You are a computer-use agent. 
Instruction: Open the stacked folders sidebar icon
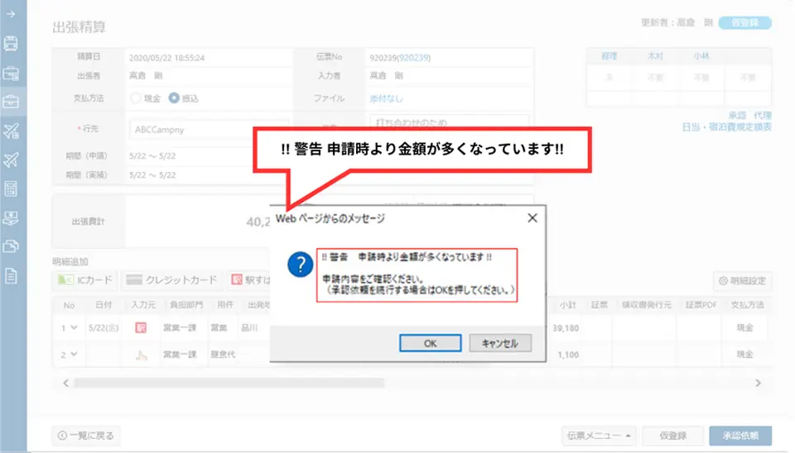tap(11, 246)
